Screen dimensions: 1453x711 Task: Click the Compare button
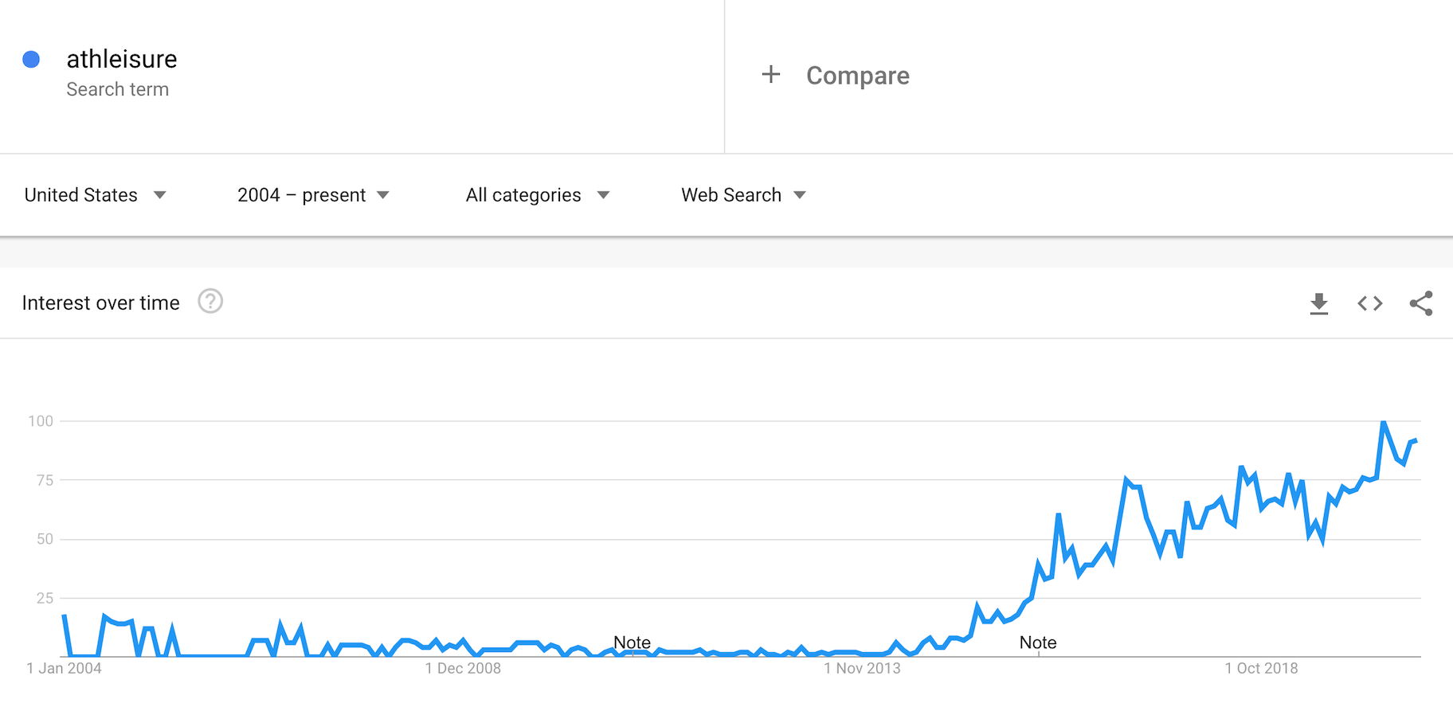pos(857,76)
